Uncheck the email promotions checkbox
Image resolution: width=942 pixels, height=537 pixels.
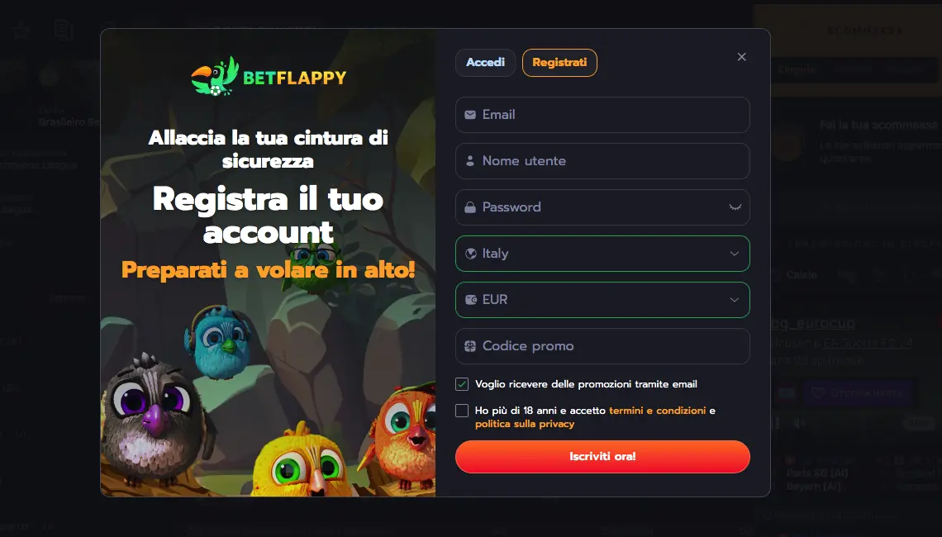[x=462, y=384]
